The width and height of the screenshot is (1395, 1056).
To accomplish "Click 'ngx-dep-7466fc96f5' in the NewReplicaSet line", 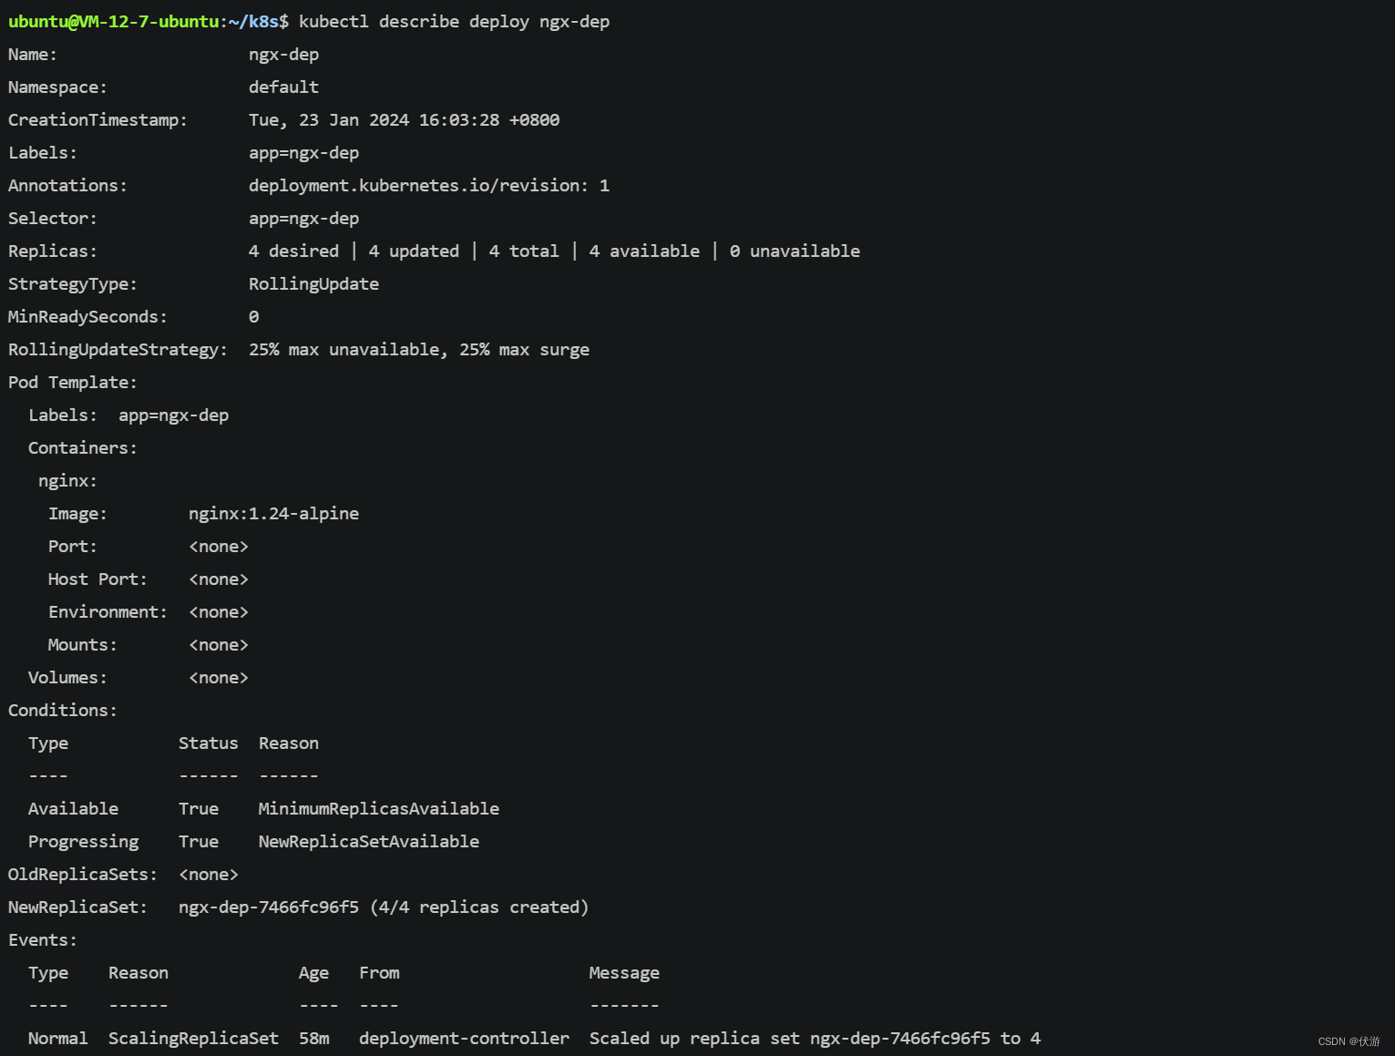I will [x=269, y=907].
